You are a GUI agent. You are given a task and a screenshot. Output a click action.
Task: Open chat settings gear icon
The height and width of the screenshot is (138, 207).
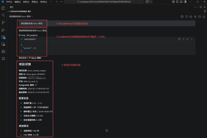[x=195, y=16]
